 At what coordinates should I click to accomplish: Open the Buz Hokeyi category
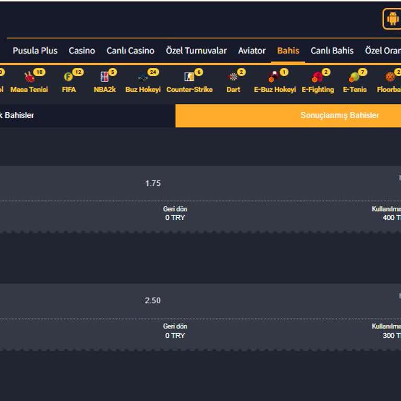pyautogui.click(x=143, y=78)
